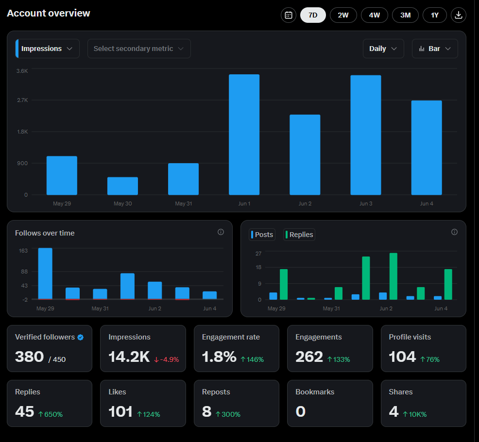This screenshot has width=479, height=442.
Task: Open the Daily granularity dropdown
Action: pyautogui.click(x=383, y=49)
